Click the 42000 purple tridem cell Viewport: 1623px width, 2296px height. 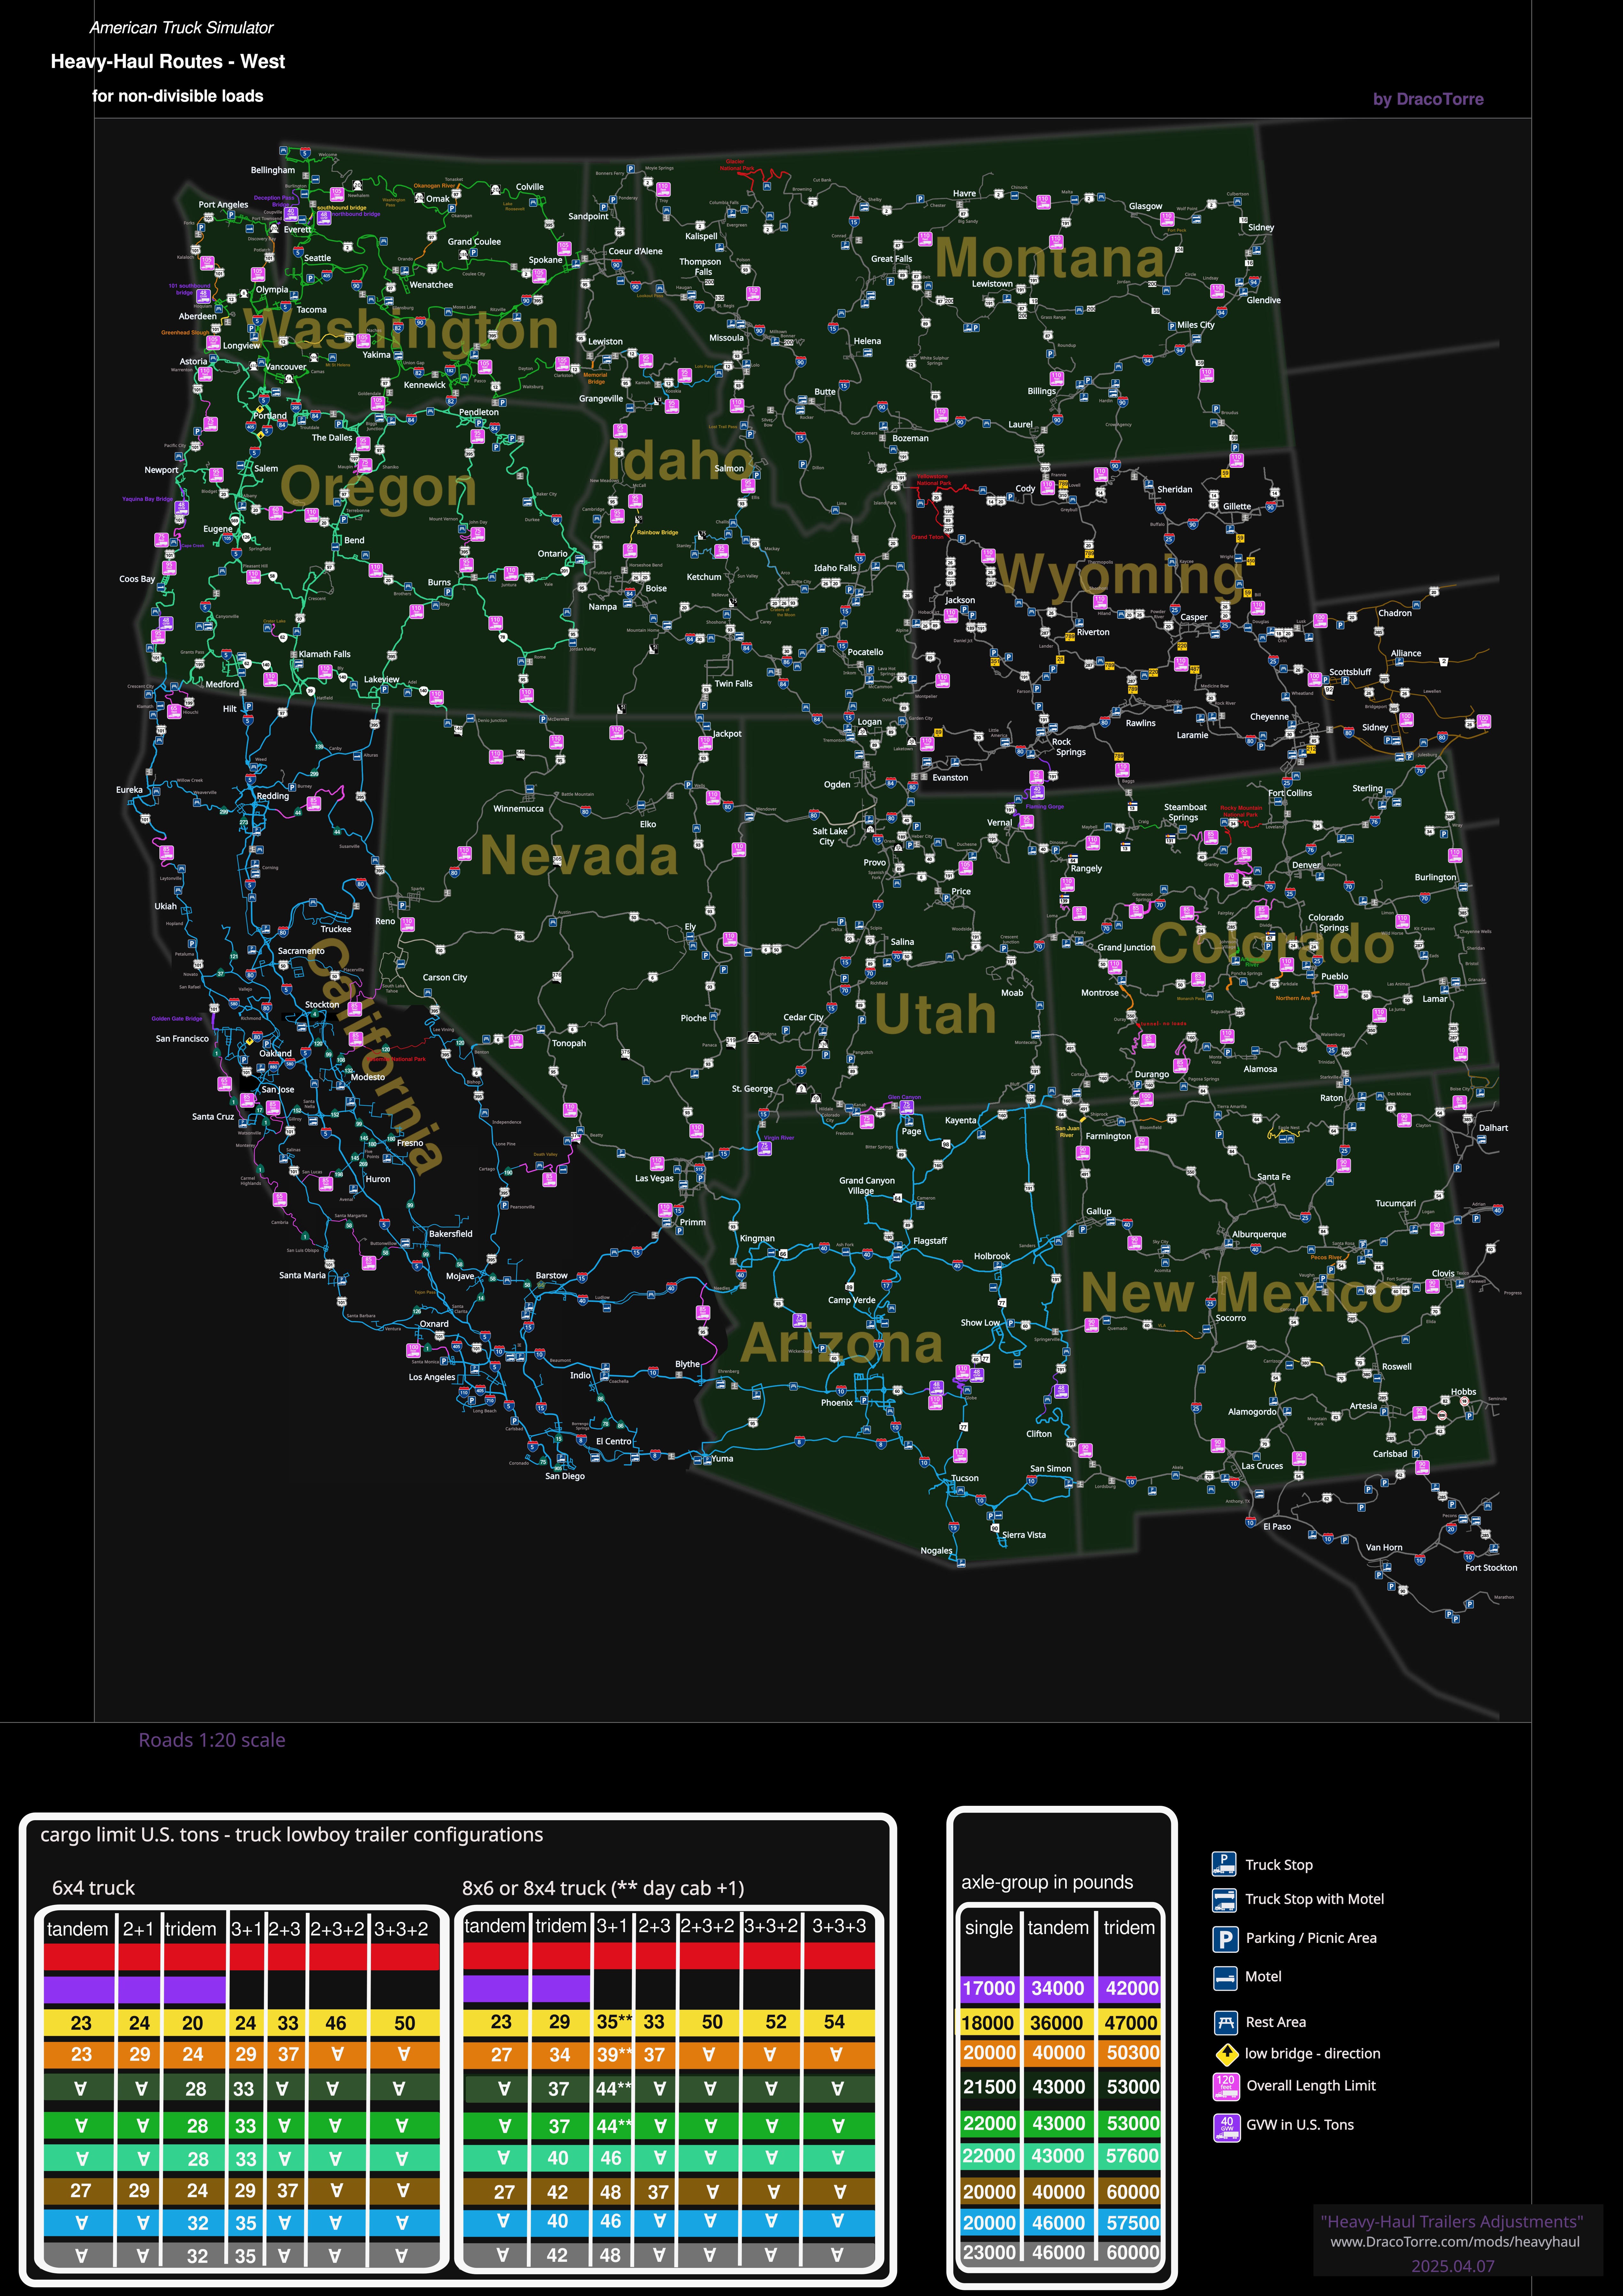(x=1132, y=1988)
